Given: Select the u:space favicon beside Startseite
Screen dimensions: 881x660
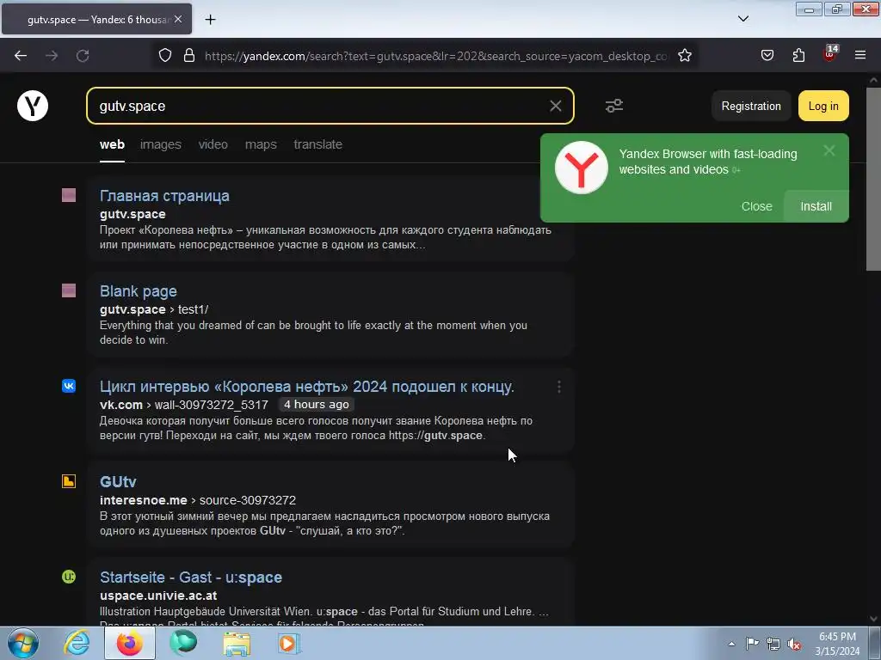Looking at the screenshot, I should click(69, 577).
